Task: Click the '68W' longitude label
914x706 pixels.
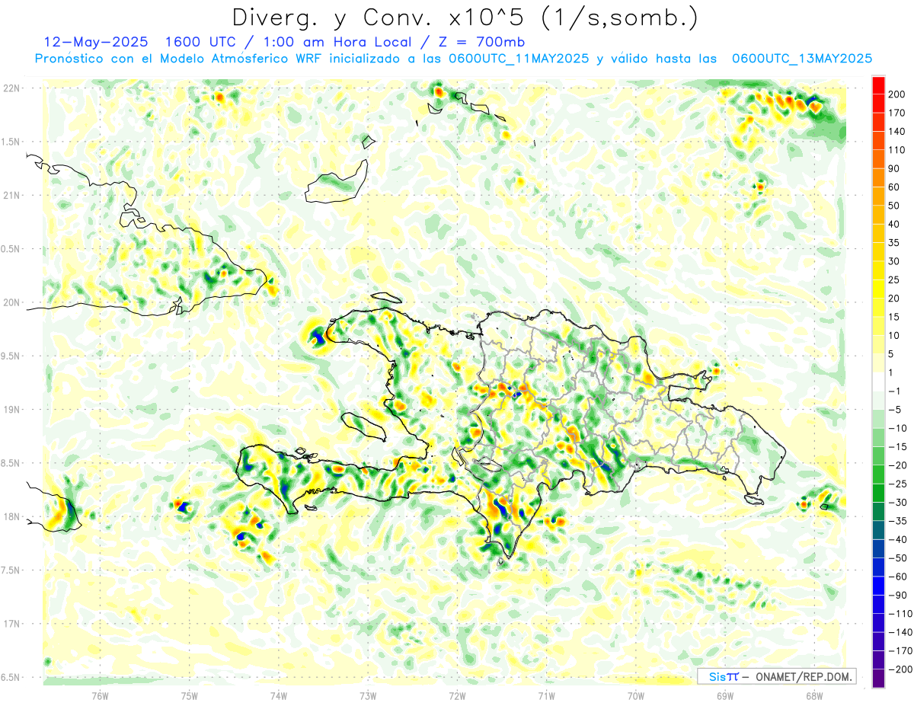Action: pos(813,695)
